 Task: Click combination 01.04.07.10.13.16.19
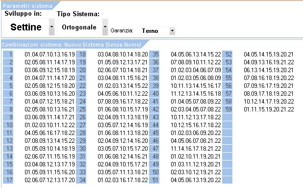tap(50, 54)
